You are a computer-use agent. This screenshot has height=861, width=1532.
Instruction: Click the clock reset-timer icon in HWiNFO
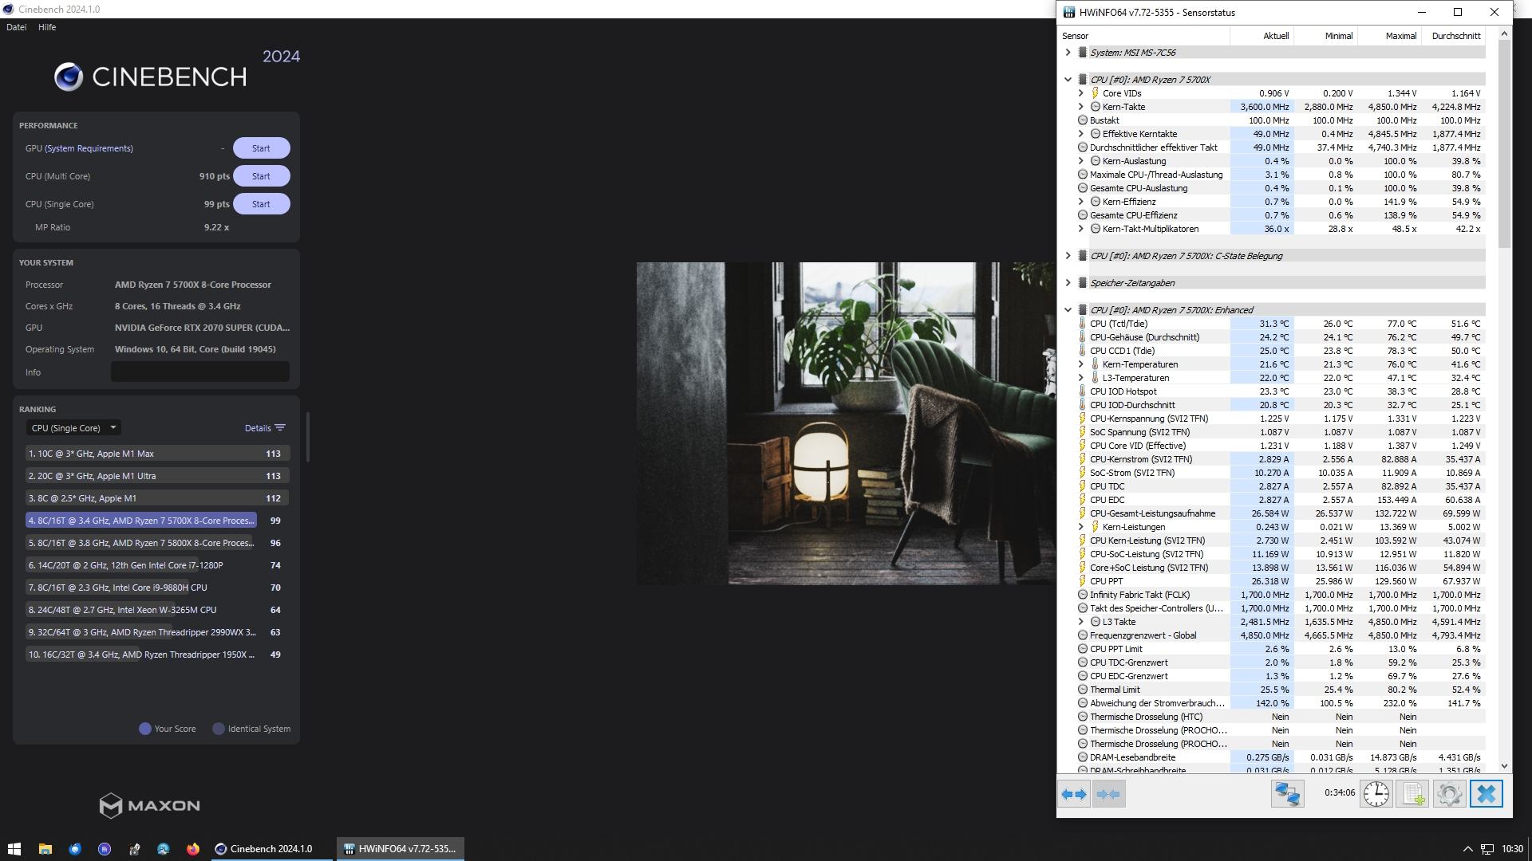[1376, 794]
